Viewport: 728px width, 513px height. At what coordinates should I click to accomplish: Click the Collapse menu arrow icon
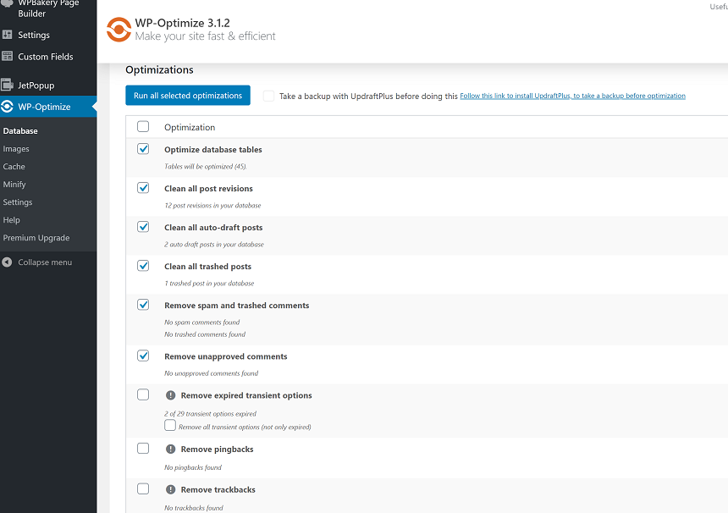tap(7, 262)
